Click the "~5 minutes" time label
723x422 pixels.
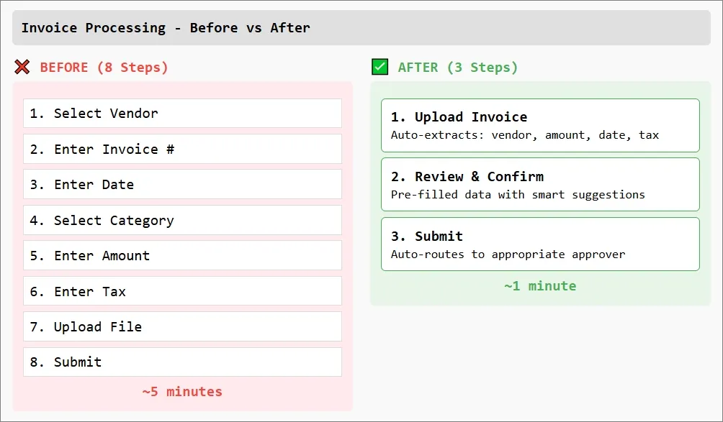click(x=182, y=392)
